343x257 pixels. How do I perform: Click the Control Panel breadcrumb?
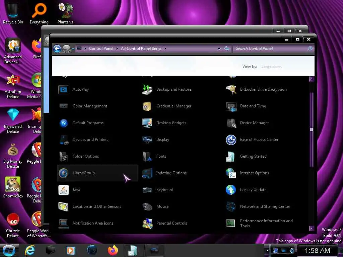point(101,49)
